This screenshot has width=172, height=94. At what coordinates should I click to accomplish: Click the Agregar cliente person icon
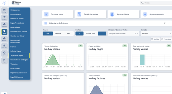[112, 14]
